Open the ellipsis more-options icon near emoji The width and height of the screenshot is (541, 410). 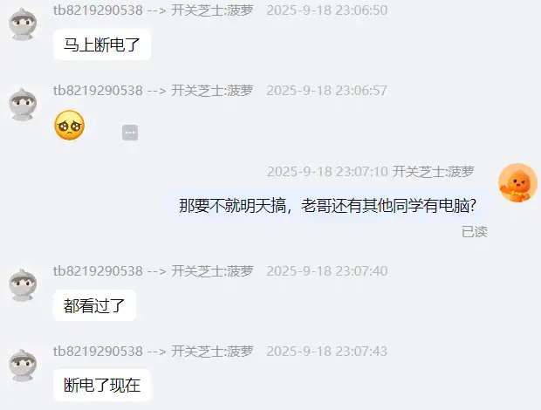coord(130,133)
